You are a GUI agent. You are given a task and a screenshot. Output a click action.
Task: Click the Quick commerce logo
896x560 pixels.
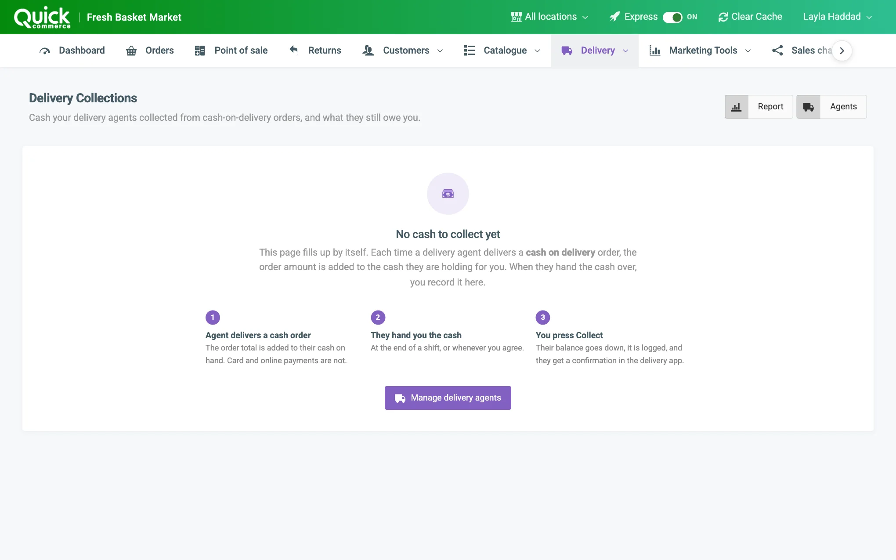coord(42,18)
